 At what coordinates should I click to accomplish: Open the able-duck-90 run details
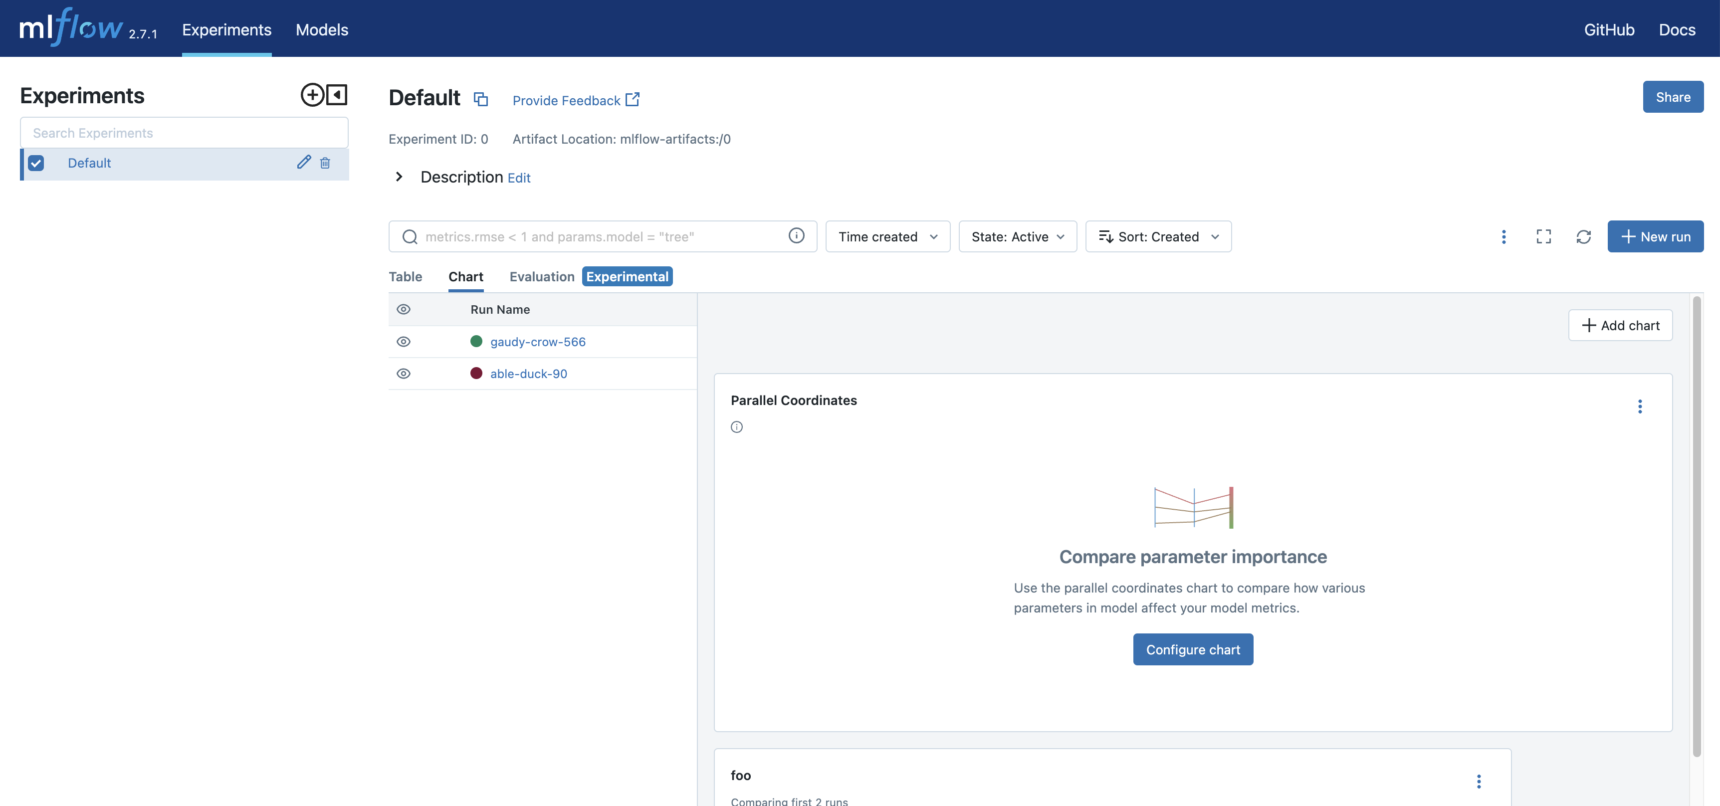[527, 373]
